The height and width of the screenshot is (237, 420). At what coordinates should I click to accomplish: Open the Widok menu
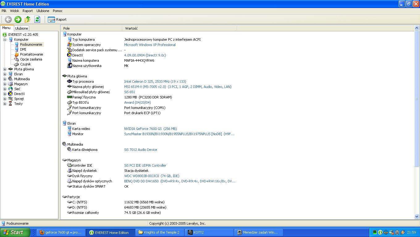click(15, 11)
